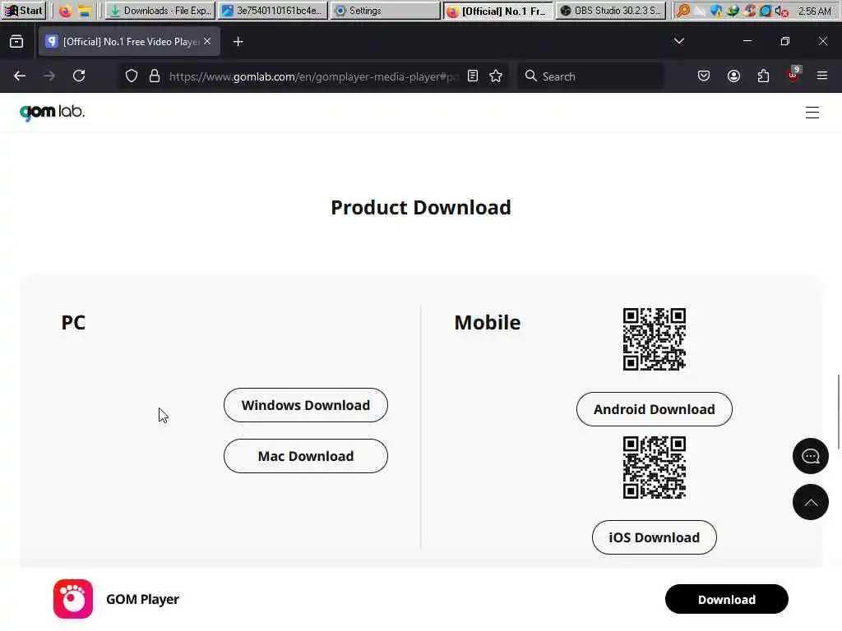Open the gom lab logo homepage link
Image resolution: width=842 pixels, height=631 pixels.
click(52, 112)
